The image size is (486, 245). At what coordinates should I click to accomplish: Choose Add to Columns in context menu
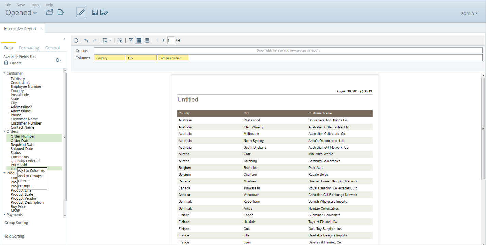(x=31, y=171)
